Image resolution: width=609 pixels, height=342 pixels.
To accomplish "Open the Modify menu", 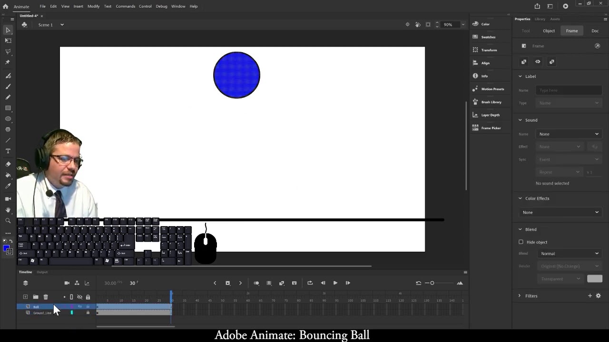I will [x=93, y=6].
